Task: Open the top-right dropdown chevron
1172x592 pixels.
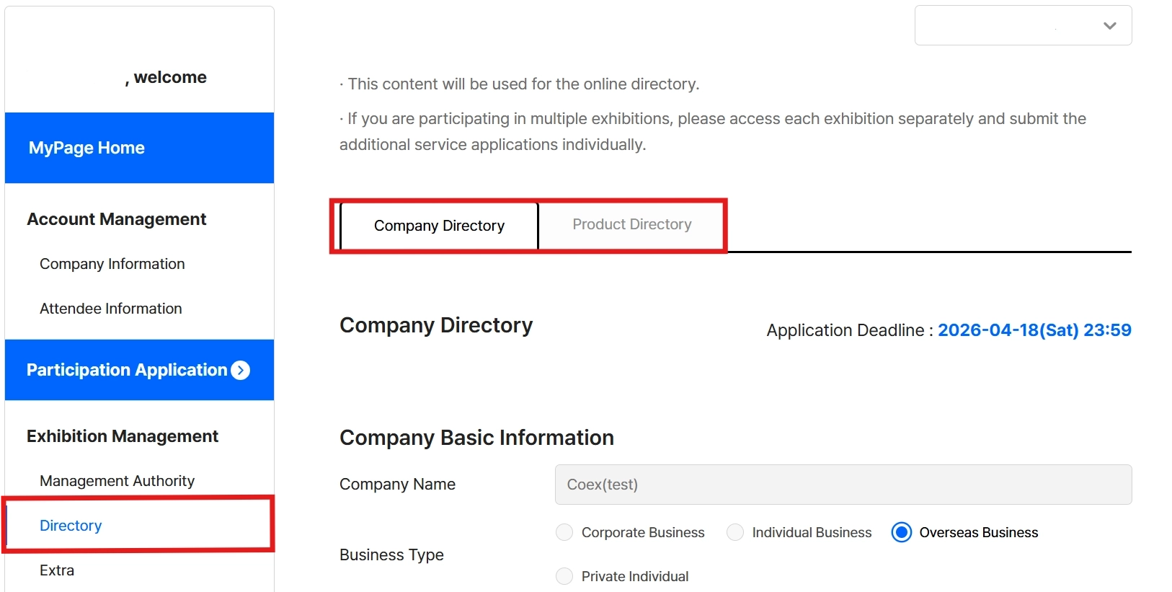Action: click(x=1109, y=25)
